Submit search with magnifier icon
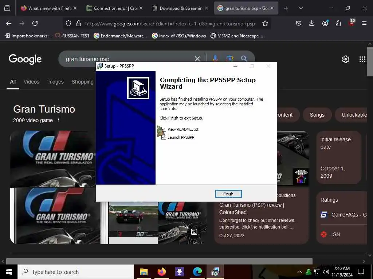The width and height of the screenshot is (373, 279). [244, 58]
